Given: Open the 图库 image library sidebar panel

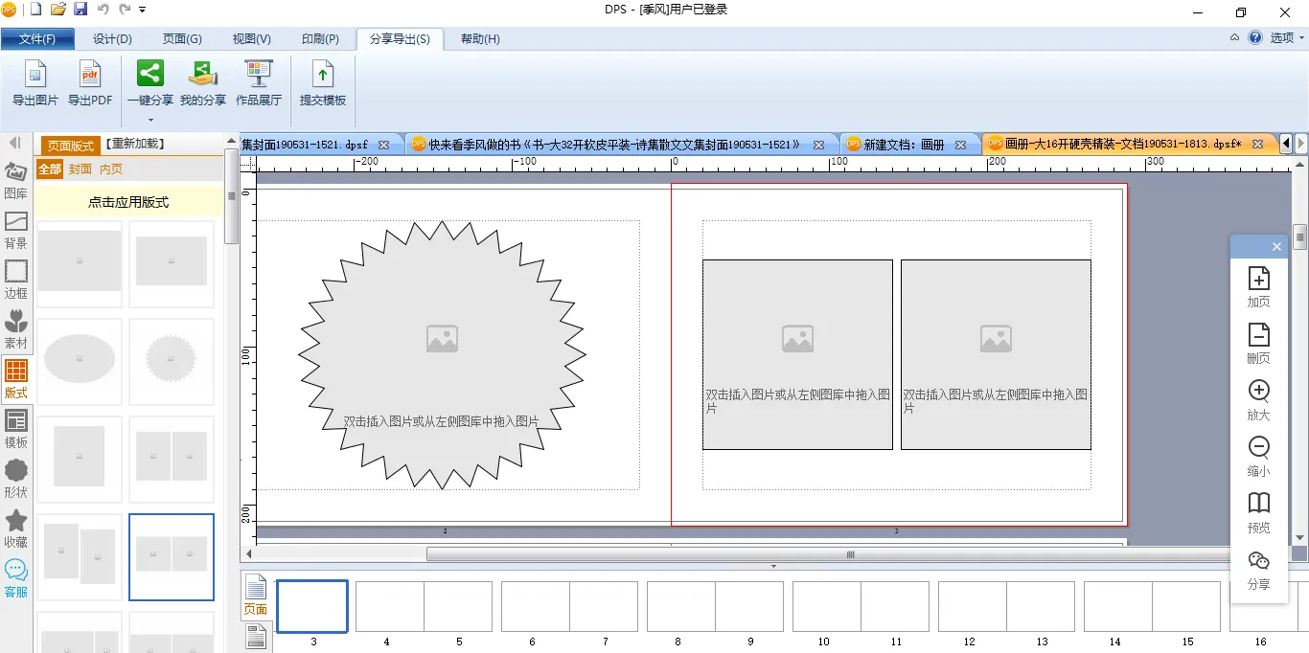Looking at the screenshot, I should pos(16,179).
